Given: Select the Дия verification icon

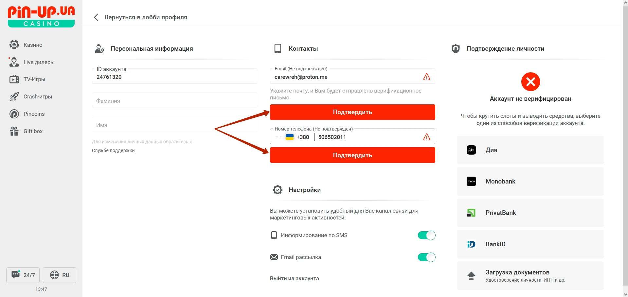Looking at the screenshot, I should click(x=471, y=150).
